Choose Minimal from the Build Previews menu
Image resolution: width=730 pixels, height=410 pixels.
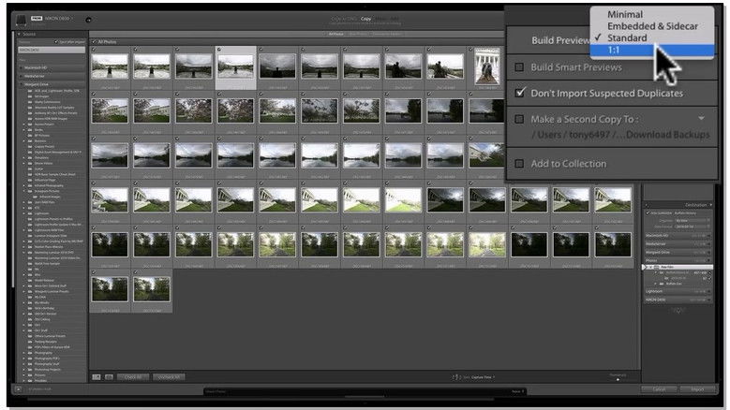pos(625,16)
